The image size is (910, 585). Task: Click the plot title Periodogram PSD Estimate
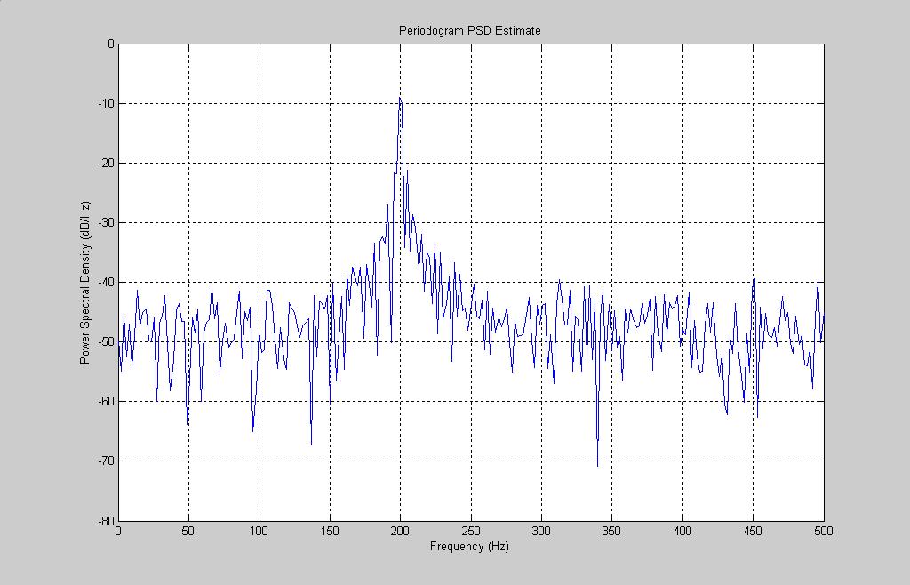coord(469,31)
